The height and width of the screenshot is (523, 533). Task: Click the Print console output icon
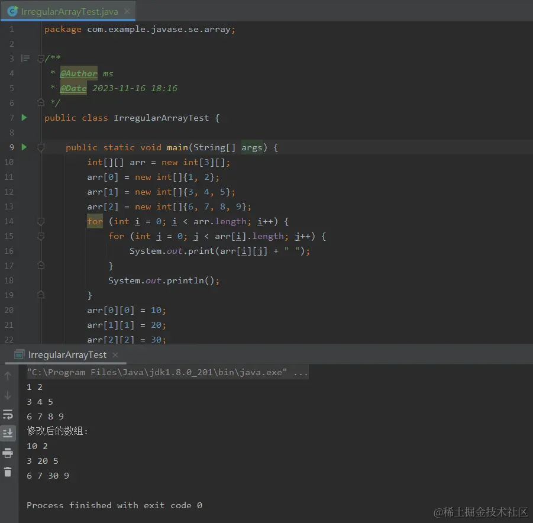coord(8,453)
